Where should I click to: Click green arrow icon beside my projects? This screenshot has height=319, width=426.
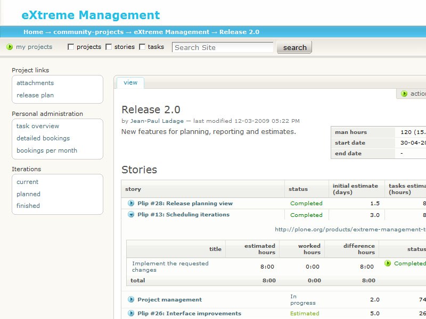click(x=10, y=47)
